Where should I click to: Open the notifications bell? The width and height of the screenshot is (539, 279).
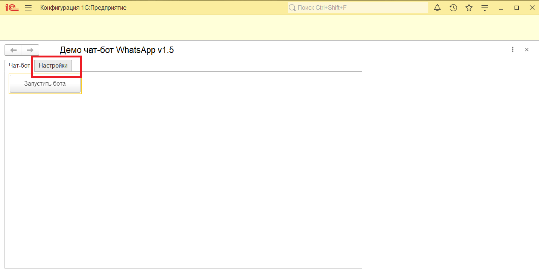(x=437, y=8)
